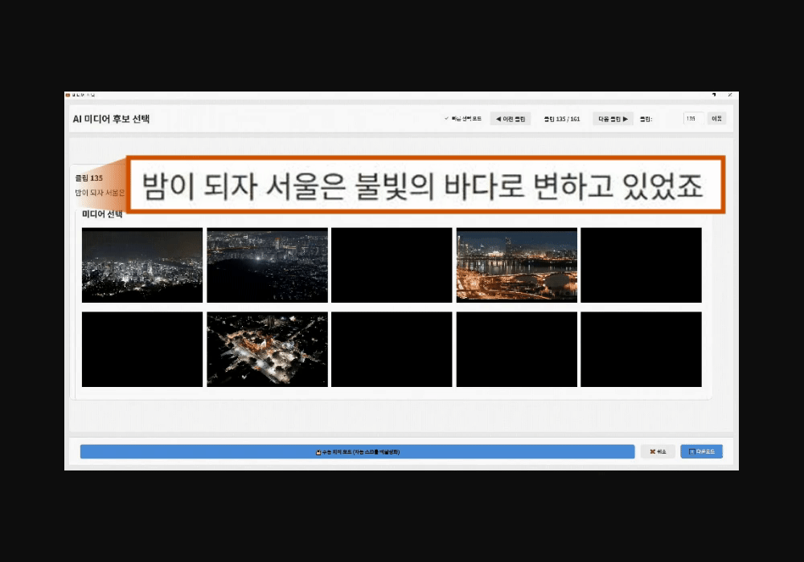Click the red X icon on the 취소 button
The image size is (804, 562).
(652, 451)
